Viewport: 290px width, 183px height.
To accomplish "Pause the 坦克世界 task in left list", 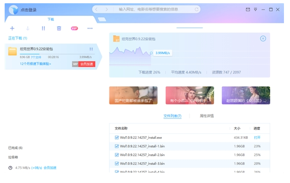I will pyautogui.click(x=91, y=49).
